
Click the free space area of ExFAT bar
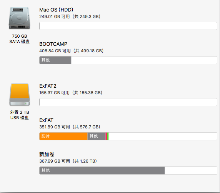coord(163,136)
